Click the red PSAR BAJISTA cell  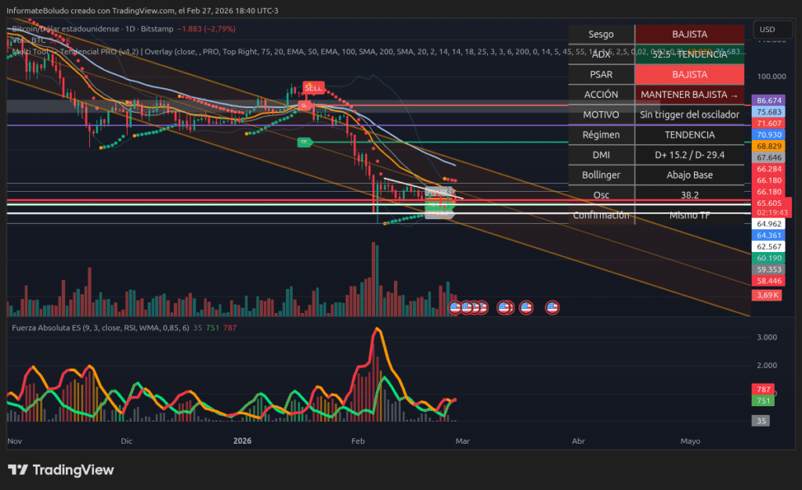(688, 74)
